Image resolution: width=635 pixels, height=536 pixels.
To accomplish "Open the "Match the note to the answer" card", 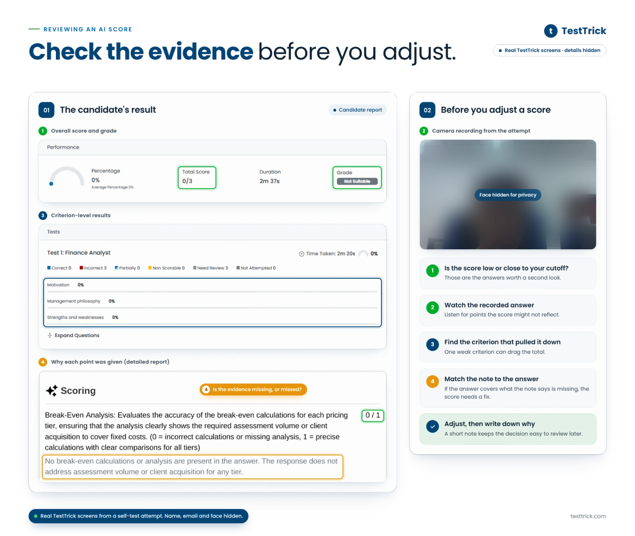I will point(508,388).
